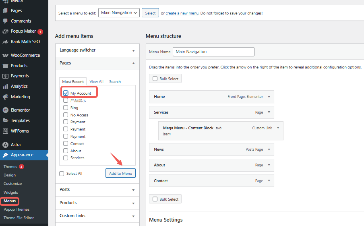364x226 pixels.
Task: Click the create a new menu link
Action: (182, 13)
